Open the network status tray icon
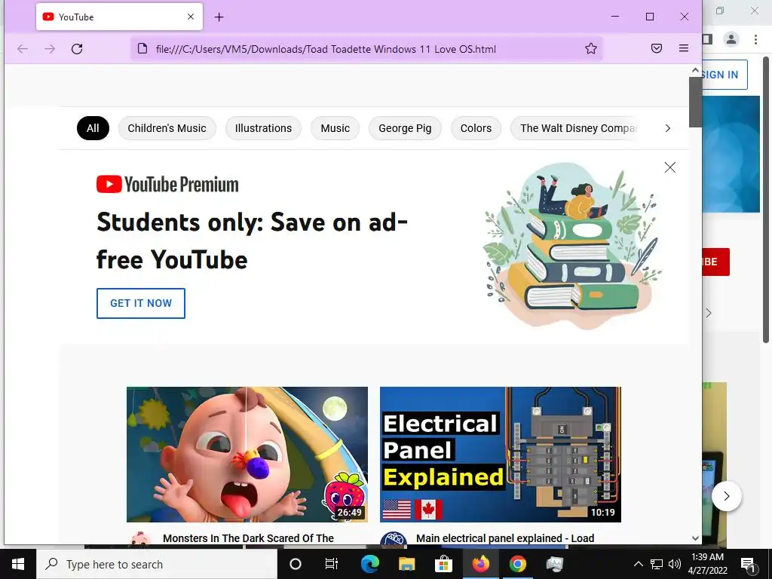 tap(657, 564)
